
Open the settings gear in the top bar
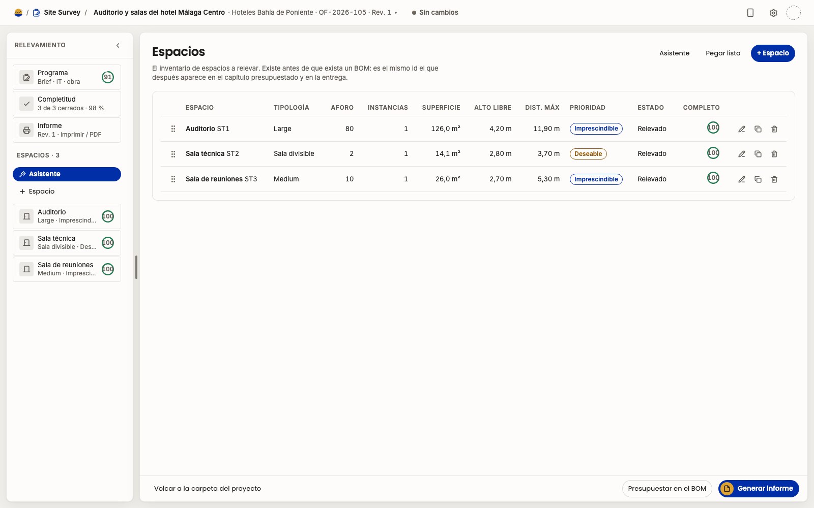tap(773, 13)
